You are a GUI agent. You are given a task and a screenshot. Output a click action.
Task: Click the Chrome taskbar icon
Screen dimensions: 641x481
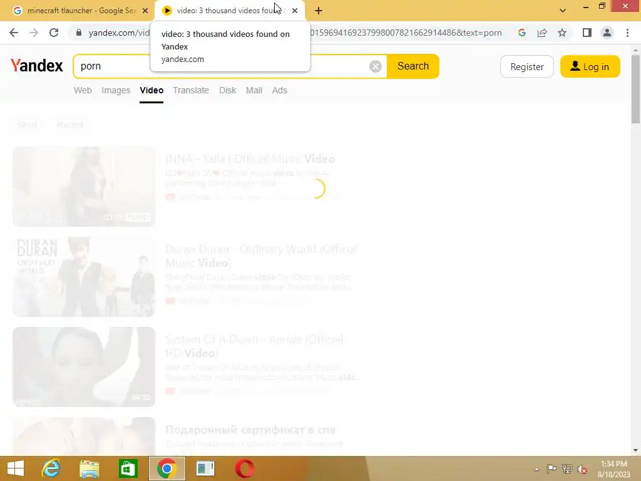click(167, 468)
